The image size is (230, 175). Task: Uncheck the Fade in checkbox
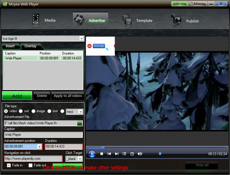[9, 165]
